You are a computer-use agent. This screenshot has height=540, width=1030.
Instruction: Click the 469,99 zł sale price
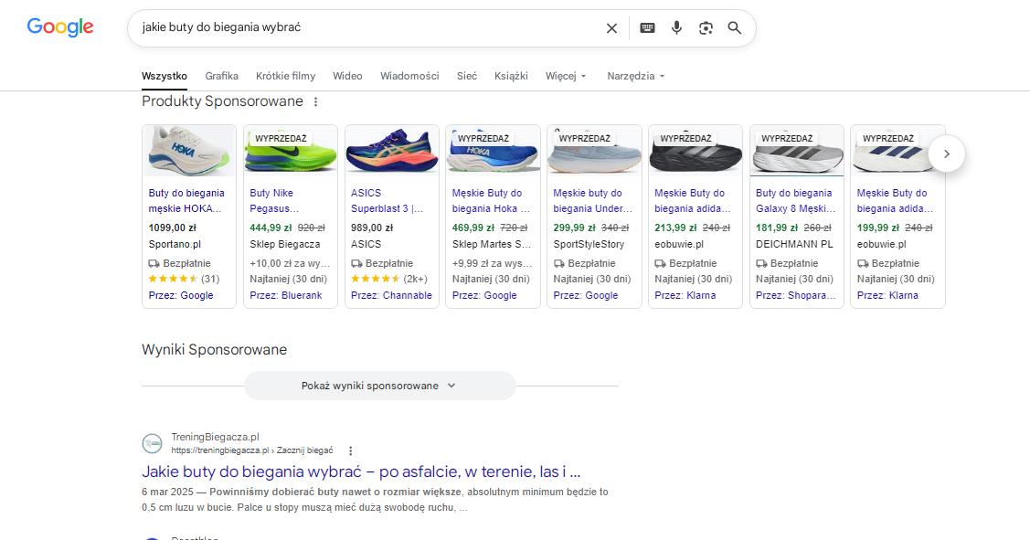[473, 228]
